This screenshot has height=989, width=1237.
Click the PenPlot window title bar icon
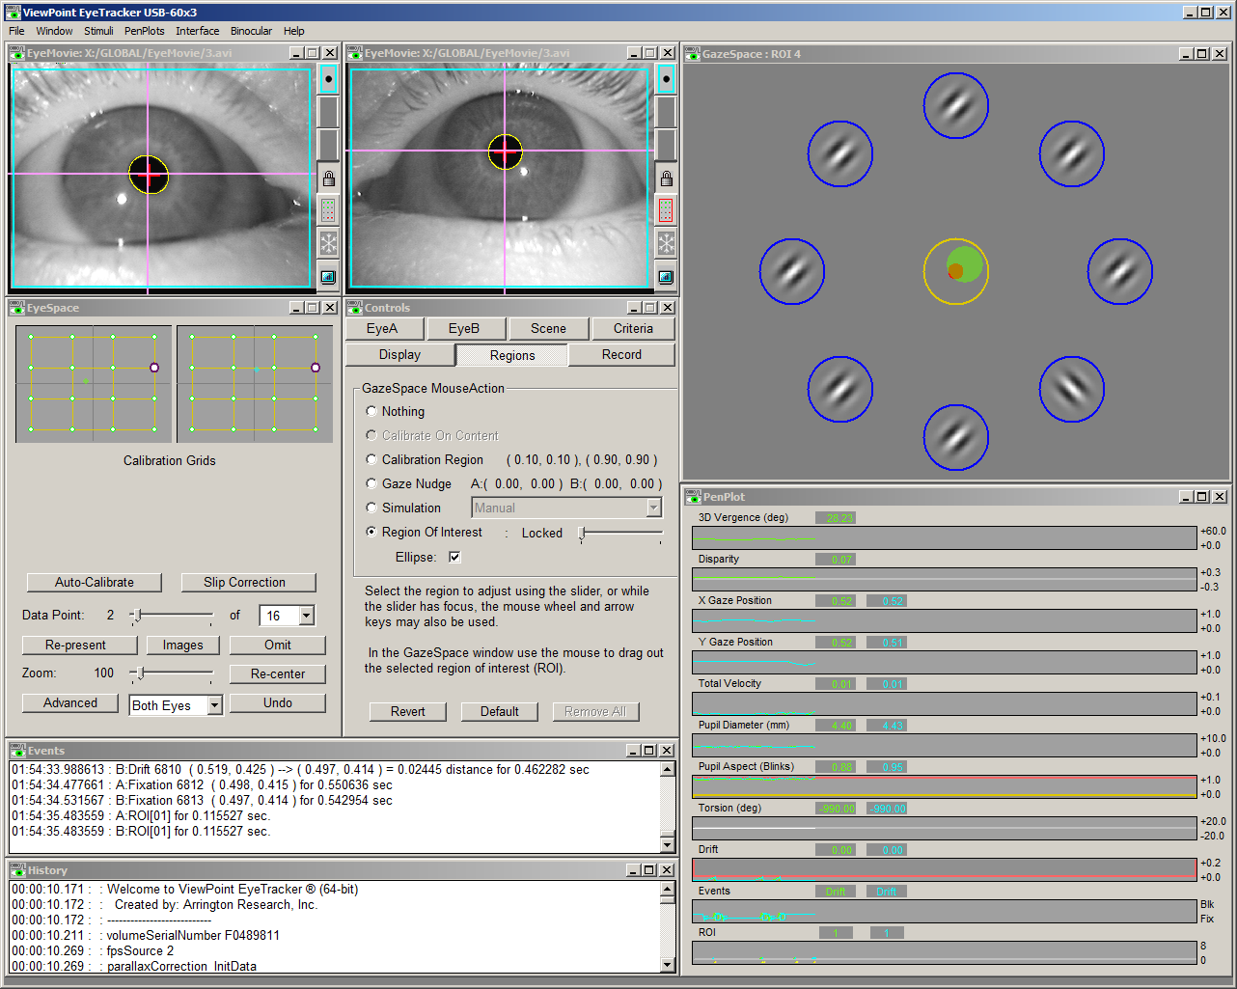tap(691, 497)
